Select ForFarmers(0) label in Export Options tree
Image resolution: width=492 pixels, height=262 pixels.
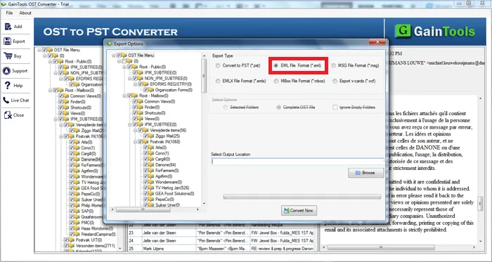[167, 171]
